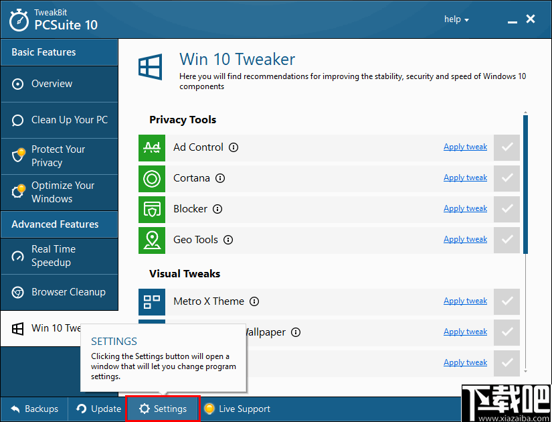The width and height of the screenshot is (552, 422).
Task: Toggle the Geo Tools checkbox
Action: coord(507,239)
